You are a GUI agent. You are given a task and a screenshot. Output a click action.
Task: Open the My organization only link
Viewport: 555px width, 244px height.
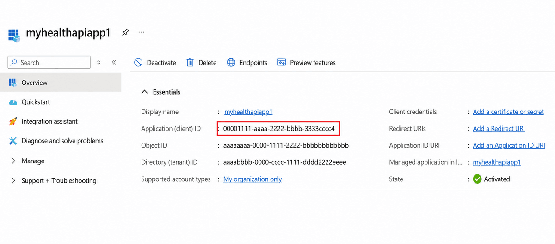[253, 179]
